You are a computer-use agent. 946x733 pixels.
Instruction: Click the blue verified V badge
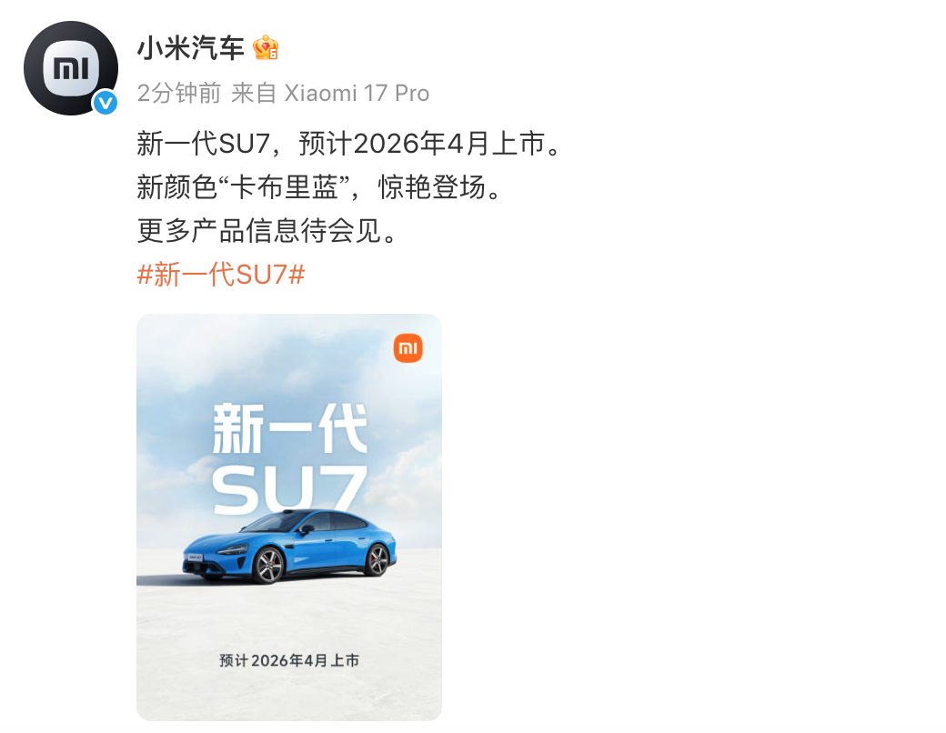coord(105,103)
